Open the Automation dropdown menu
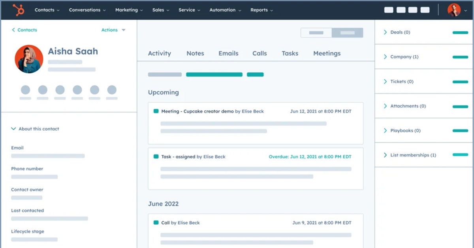The width and height of the screenshot is (474, 248). (225, 10)
